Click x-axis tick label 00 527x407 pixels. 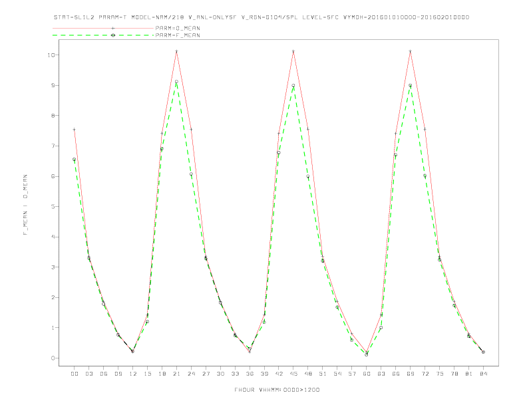pos(75,374)
